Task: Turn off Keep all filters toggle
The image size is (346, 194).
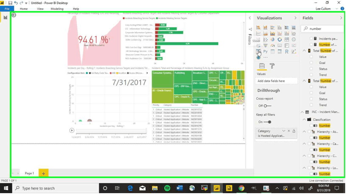Action: click(x=267, y=122)
